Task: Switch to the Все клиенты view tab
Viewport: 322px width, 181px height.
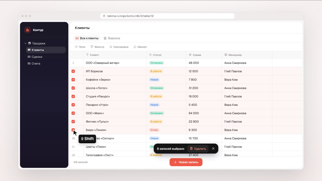Action: 87,38
